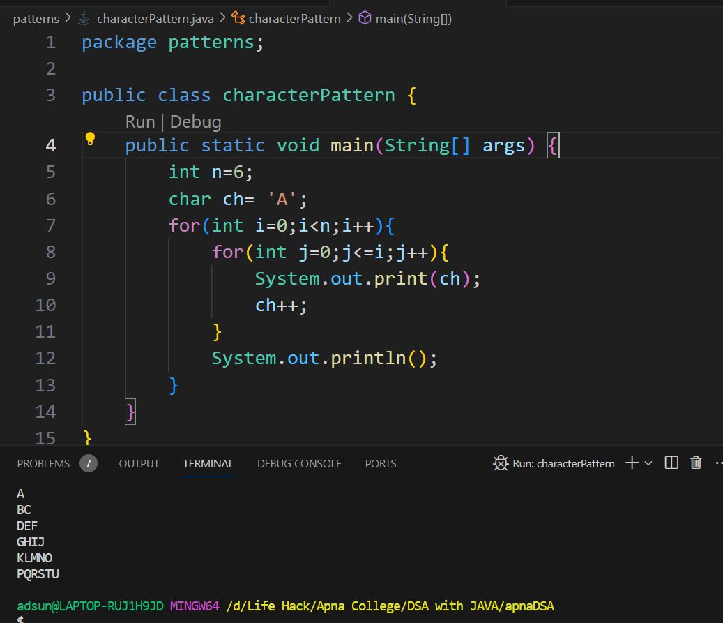The height and width of the screenshot is (623, 723).
Task: Click the outer for loop header line
Action: [281, 225]
